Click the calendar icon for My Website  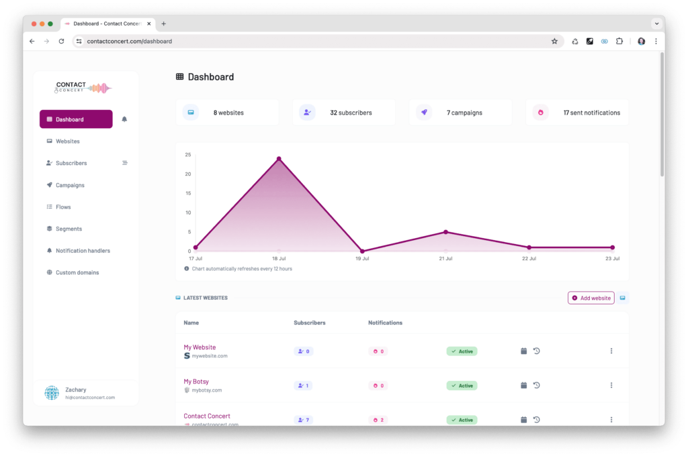pos(523,351)
